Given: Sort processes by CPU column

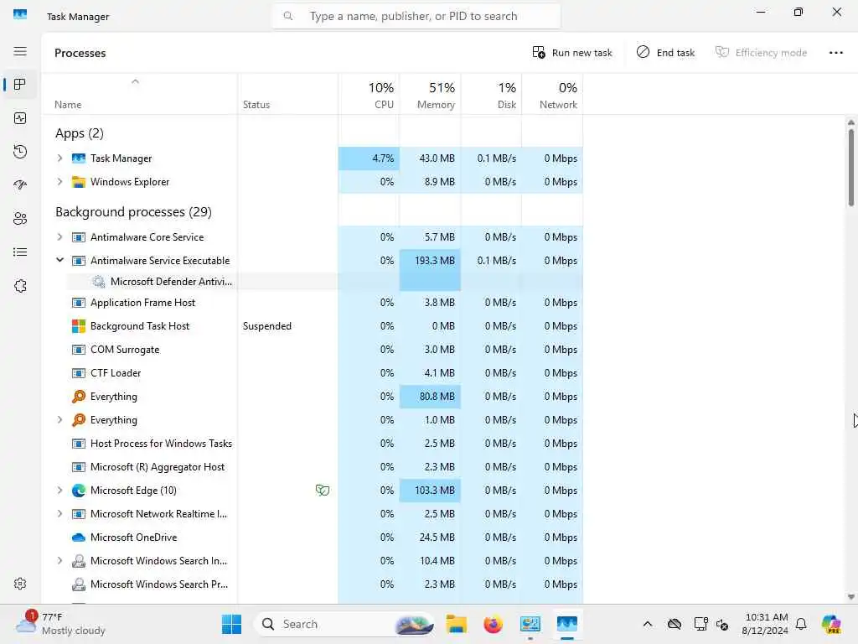Looking at the screenshot, I should [x=369, y=94].
